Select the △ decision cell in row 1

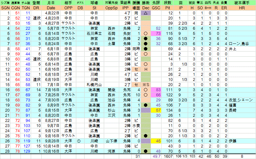146,13
